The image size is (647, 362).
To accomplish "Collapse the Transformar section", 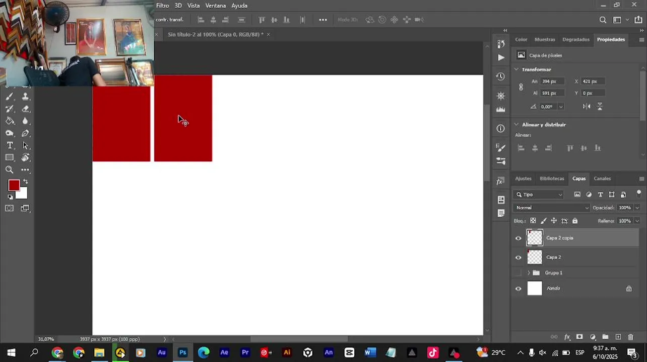I will point(516,69).
